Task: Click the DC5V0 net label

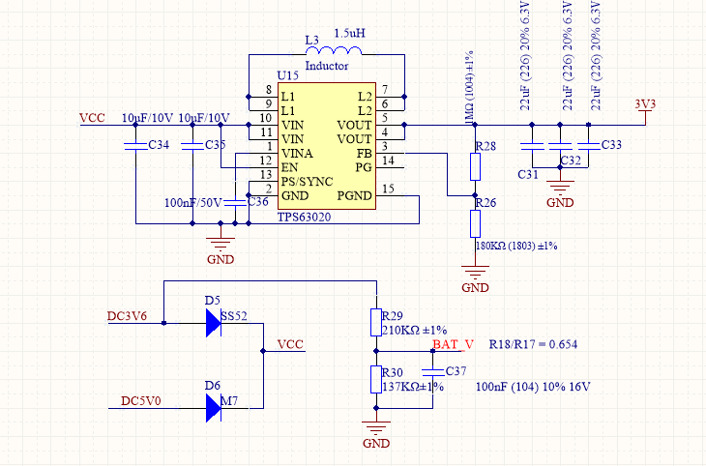Action: point(141,400)
